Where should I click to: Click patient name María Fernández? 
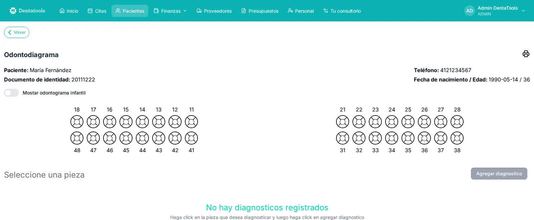coord(50,70)
